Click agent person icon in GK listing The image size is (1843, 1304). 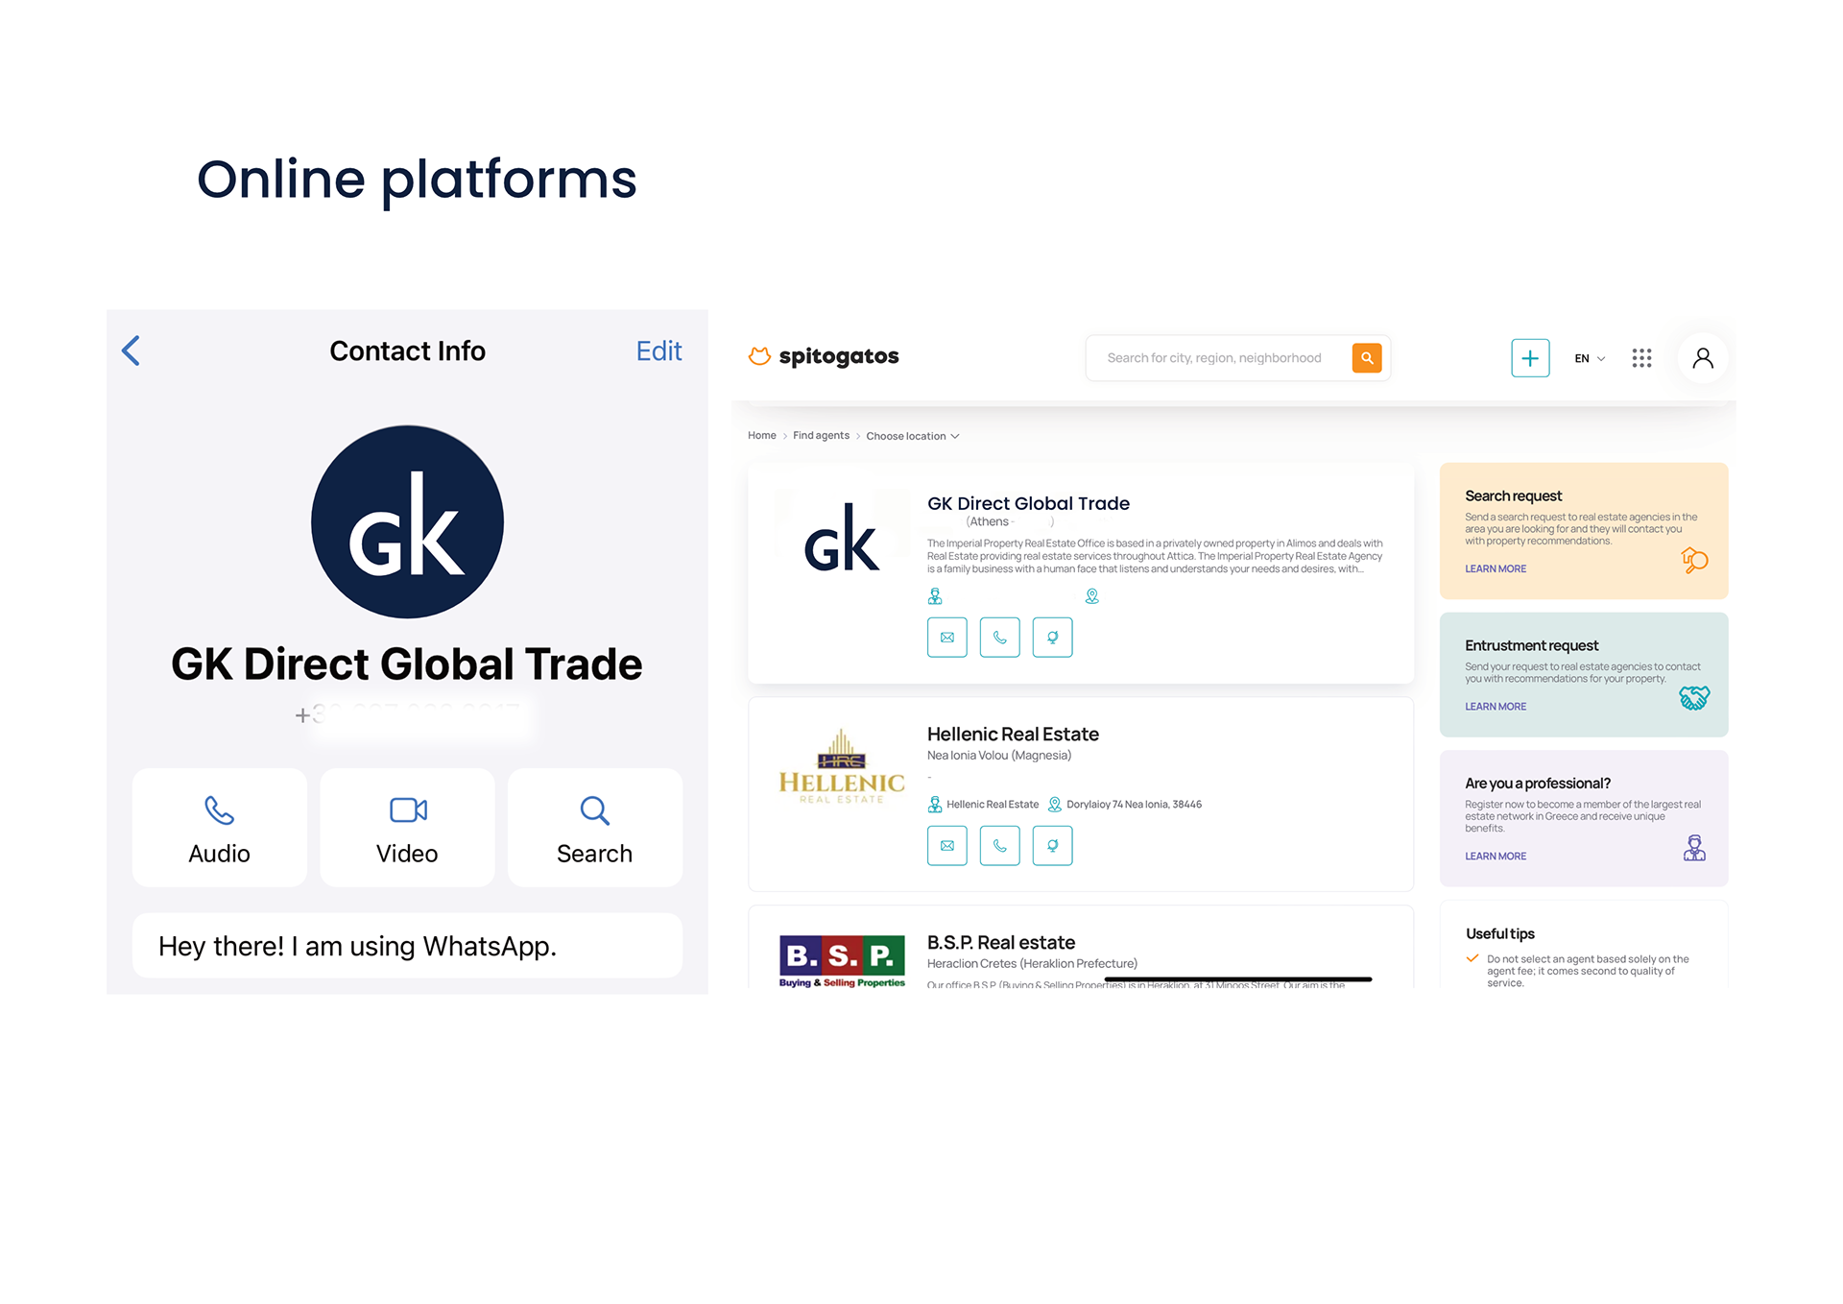coord(935,596)
